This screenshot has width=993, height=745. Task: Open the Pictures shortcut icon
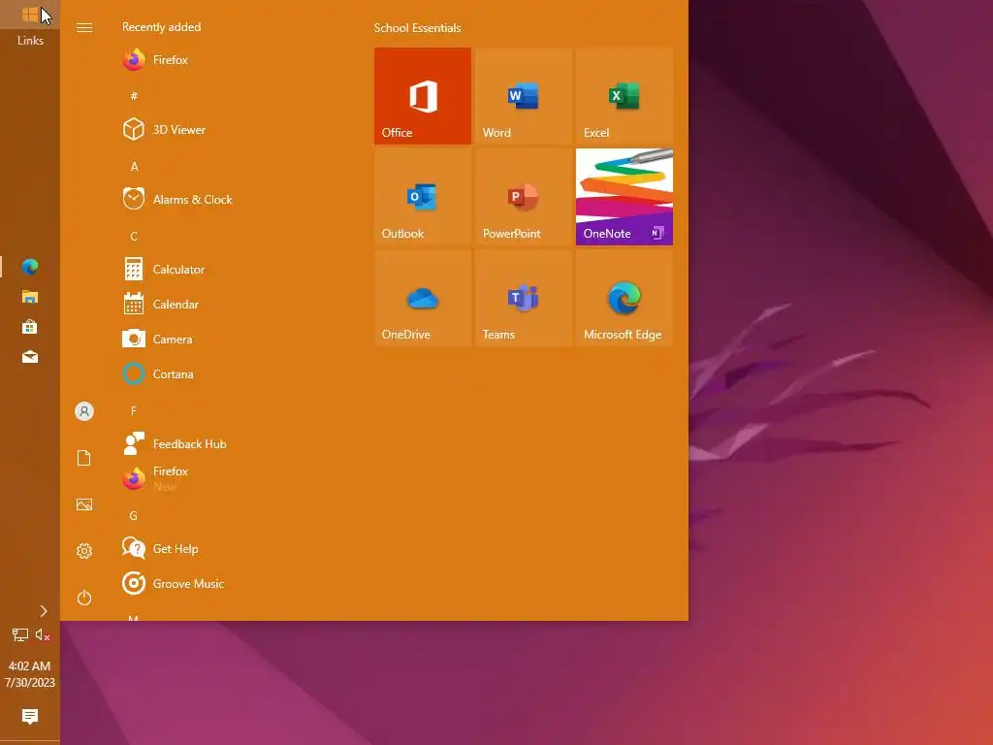(84, 504)
